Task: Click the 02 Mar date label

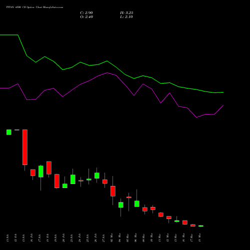Action: 111,238
